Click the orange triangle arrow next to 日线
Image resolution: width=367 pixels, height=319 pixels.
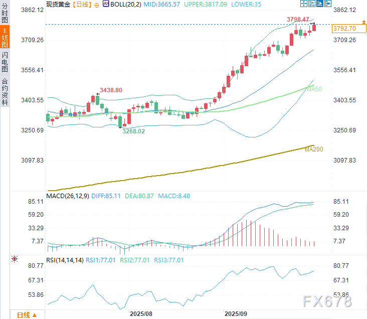(36, 315)
